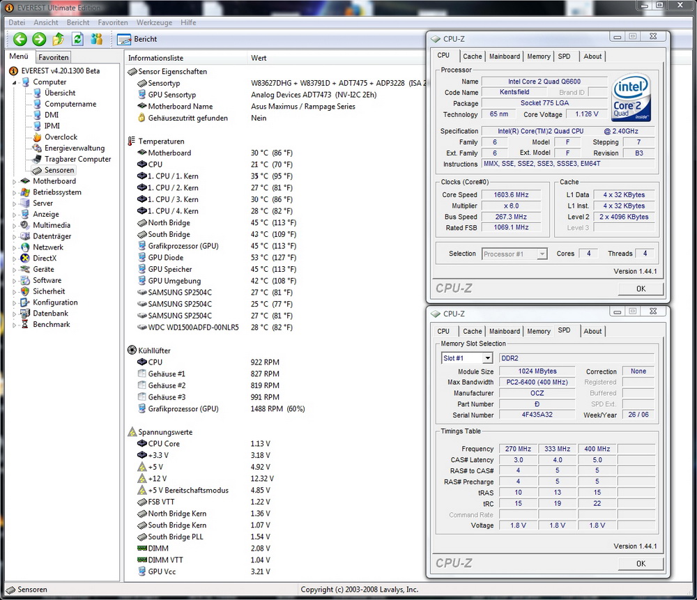Open the Ansicht menu
This screenshot has height=600, width=697.
(x=46, y=22)
